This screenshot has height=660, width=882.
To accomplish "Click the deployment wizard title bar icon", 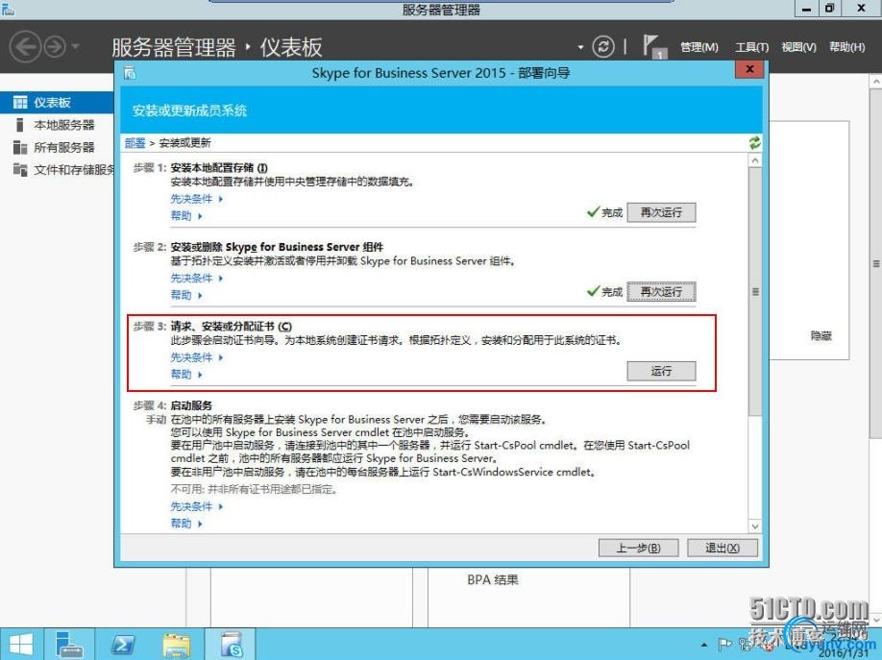I will [130, 73].
